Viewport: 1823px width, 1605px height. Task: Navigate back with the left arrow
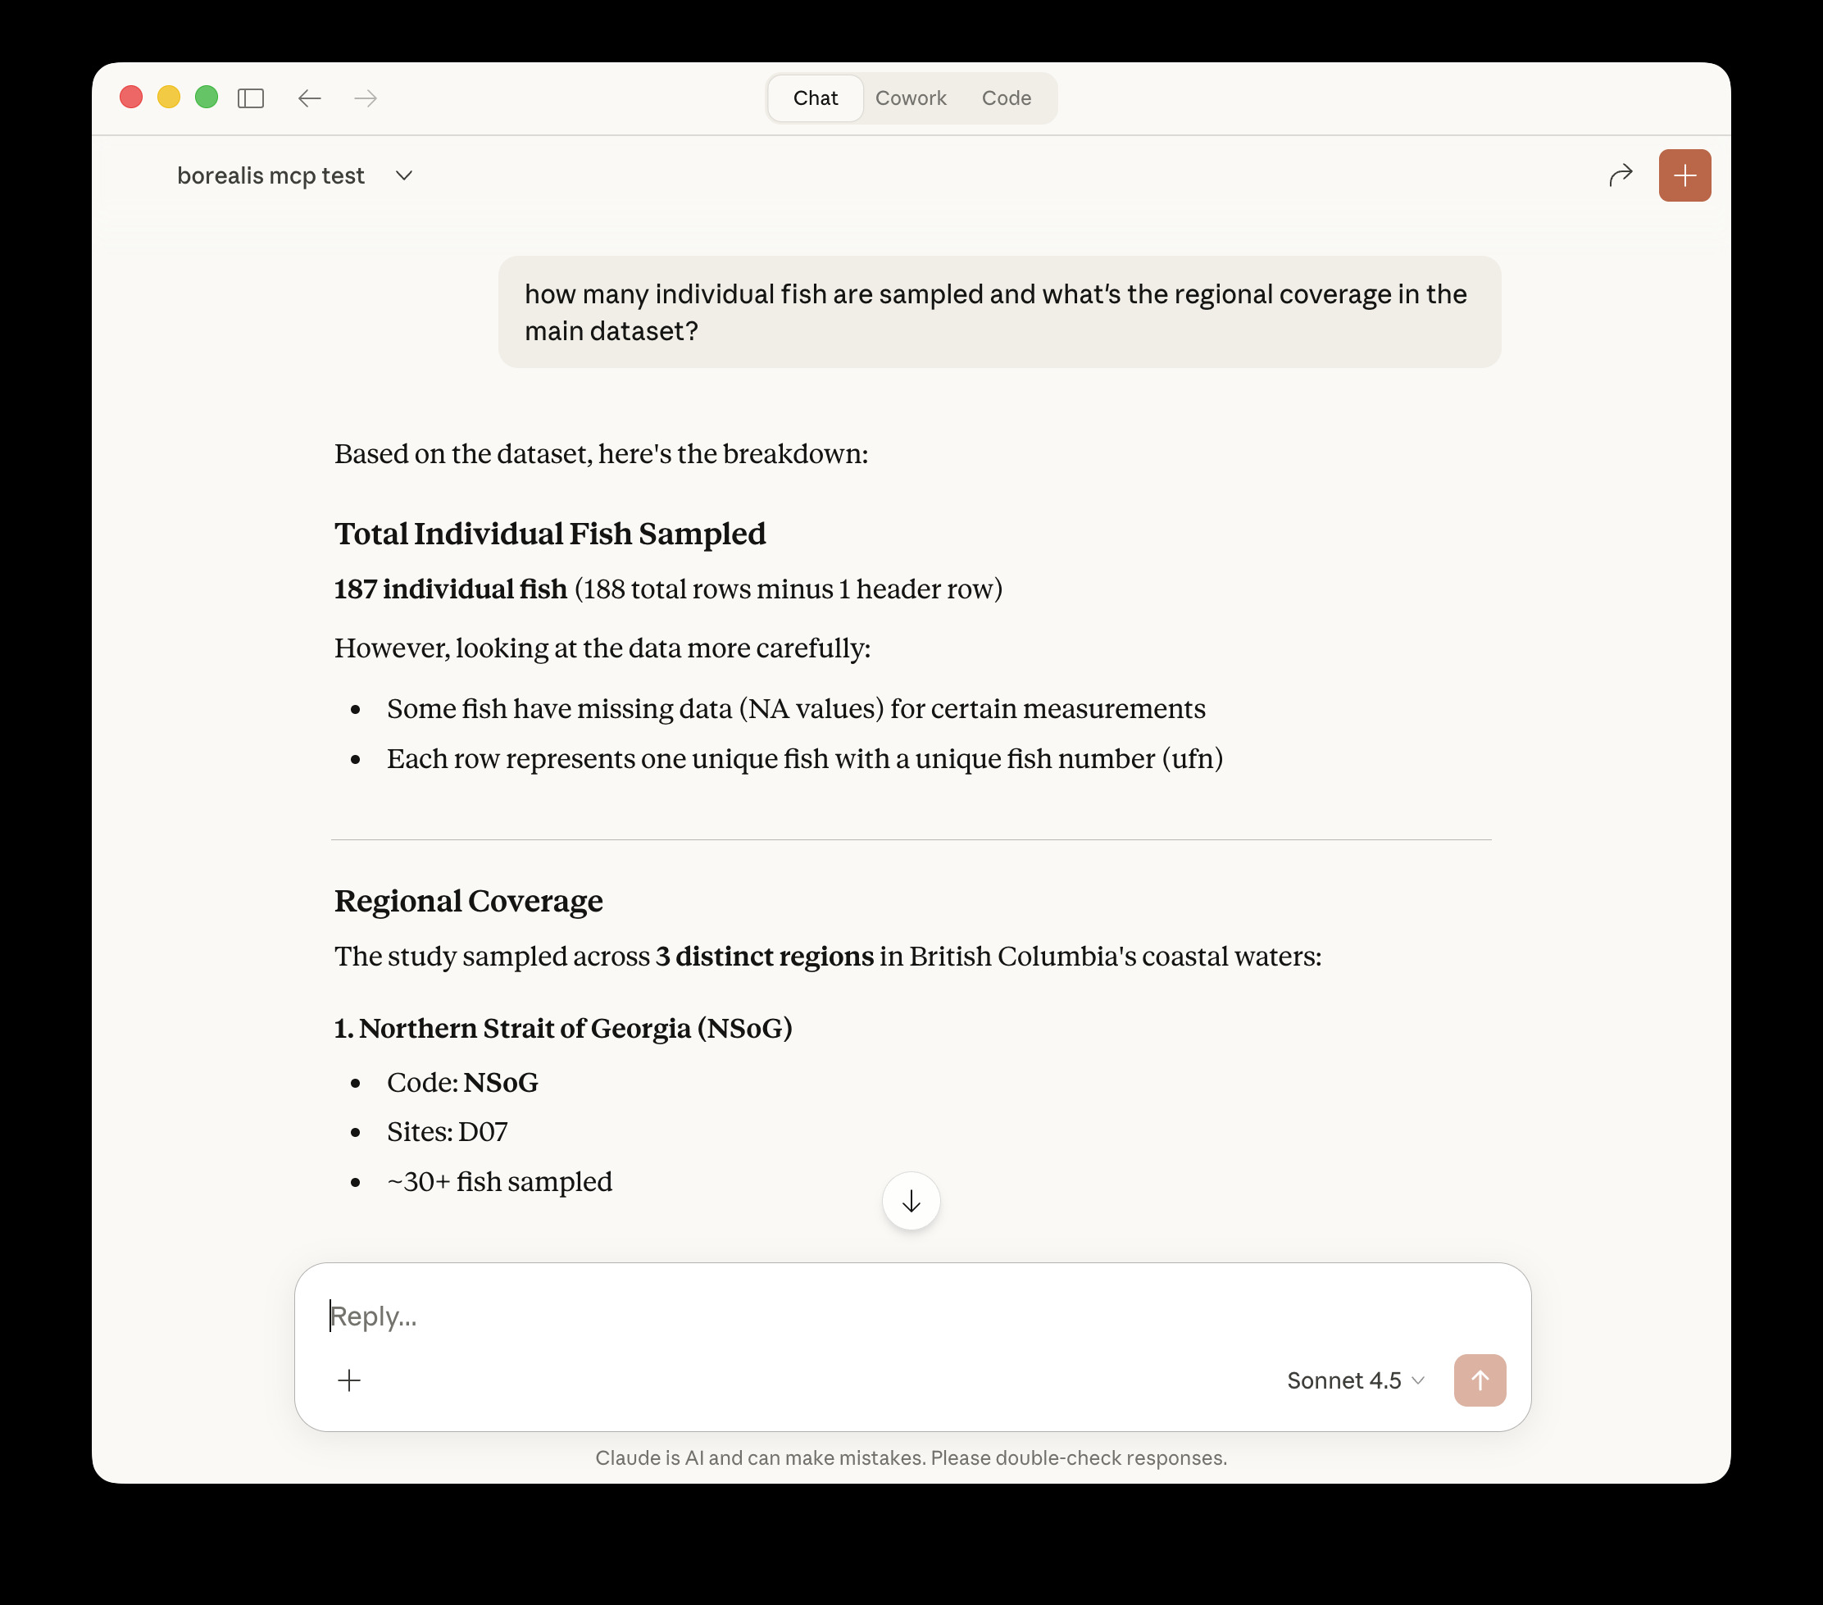308,98
